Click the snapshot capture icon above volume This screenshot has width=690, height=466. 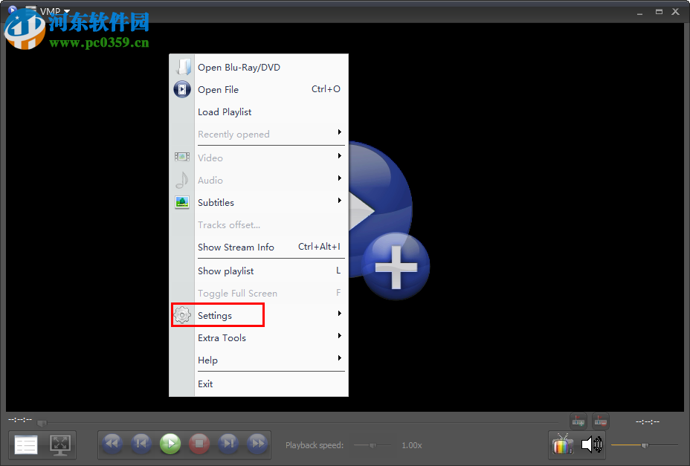coord(578,421)
